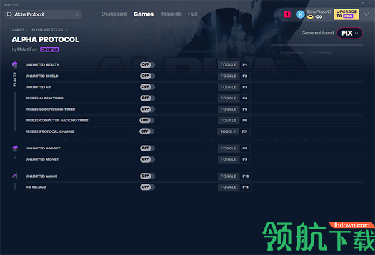The width and height of the screenshot is (375, 255).
Task: Switch to the Discussion tab
Action: click(291, 52)
